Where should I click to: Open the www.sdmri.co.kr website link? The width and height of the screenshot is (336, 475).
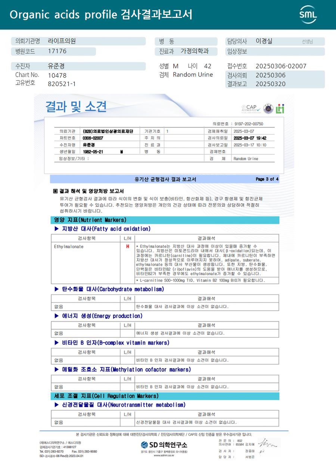(x=164, y=456)
